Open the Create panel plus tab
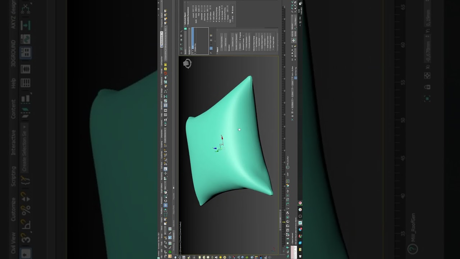The width and height of the screenshot is (460, 259). coord(181,53)
